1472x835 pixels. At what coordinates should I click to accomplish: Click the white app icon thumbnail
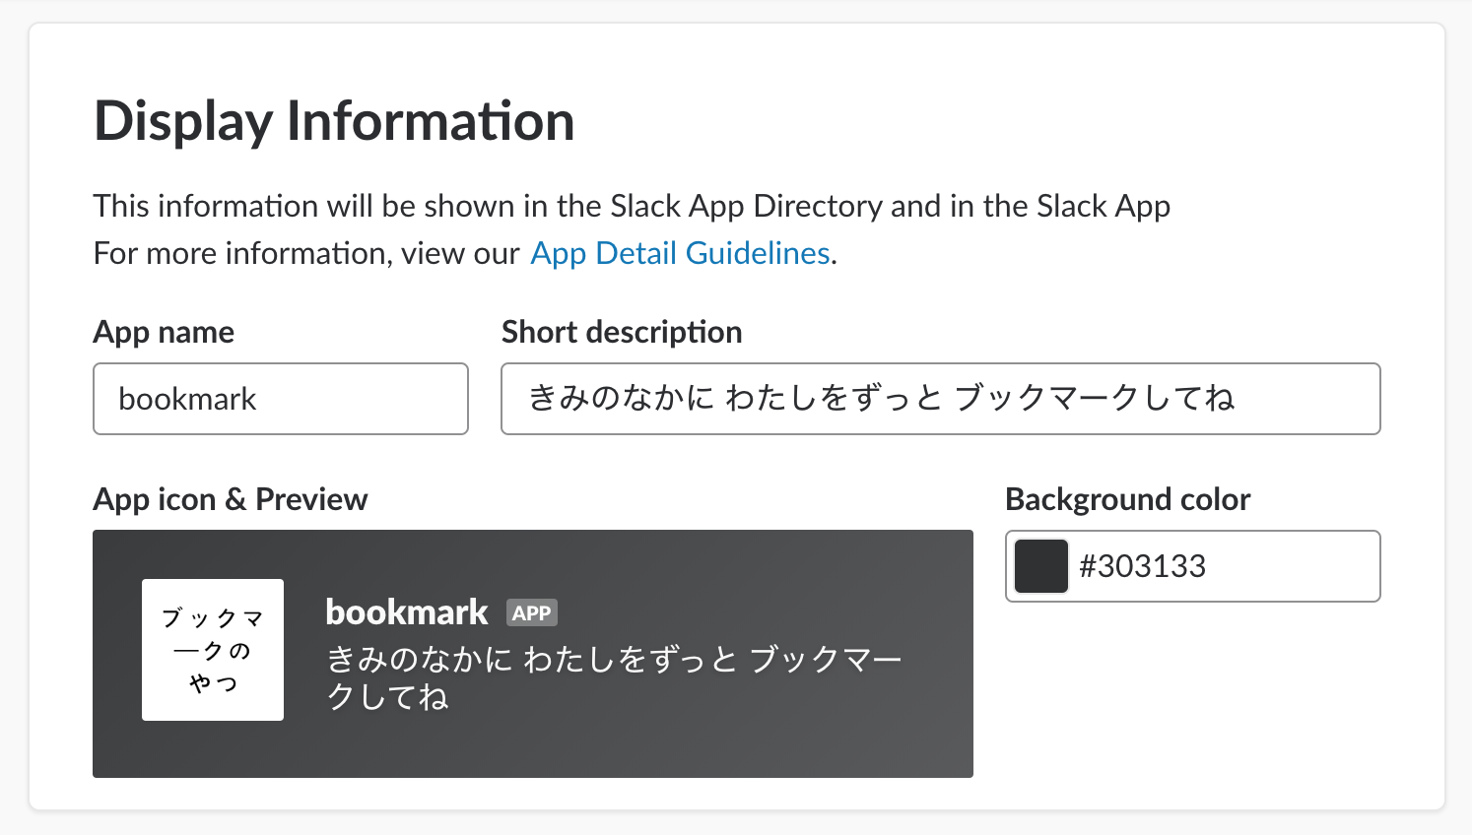tap(213, 650)
